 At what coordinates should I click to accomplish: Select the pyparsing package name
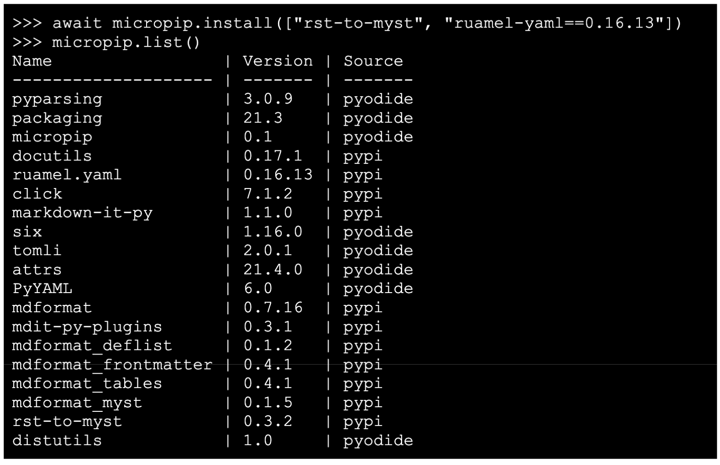[57, 99]
